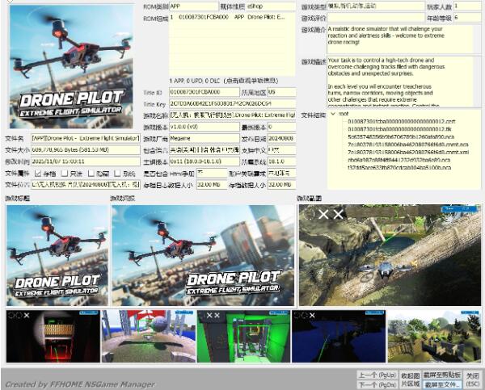The width and height of the screenshot is (485, 390).
Task: Check the 系统 (system) file attribute
Action: (117, 174)
